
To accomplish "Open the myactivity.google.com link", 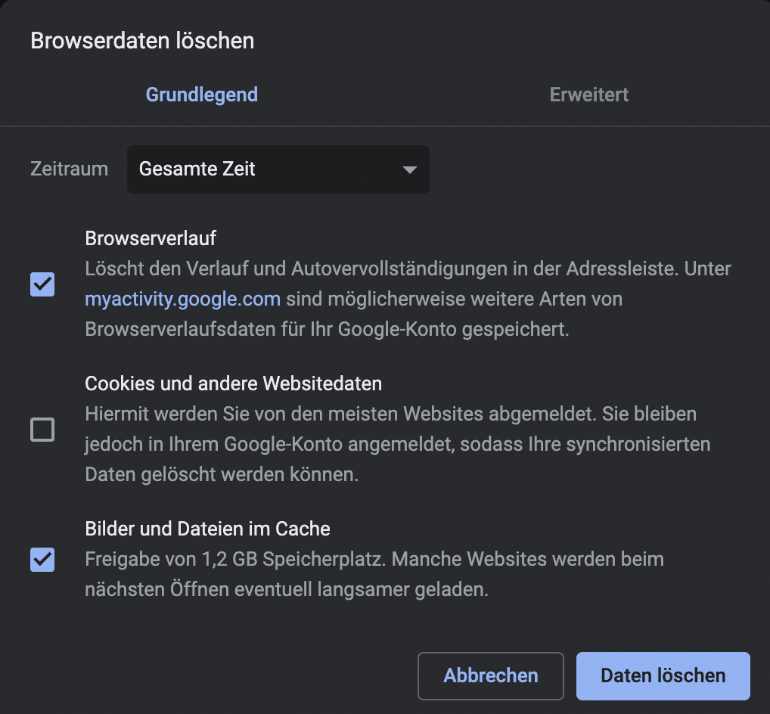I will [182, 299].
